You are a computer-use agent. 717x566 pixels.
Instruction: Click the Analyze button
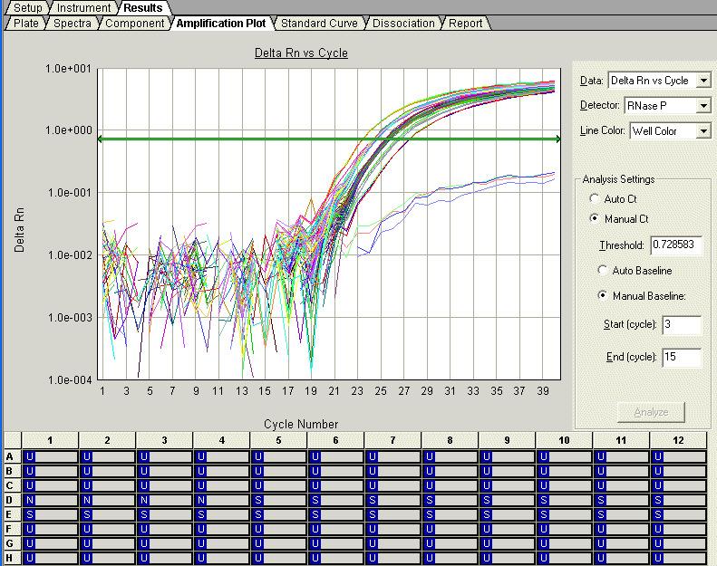pos(651,412)
